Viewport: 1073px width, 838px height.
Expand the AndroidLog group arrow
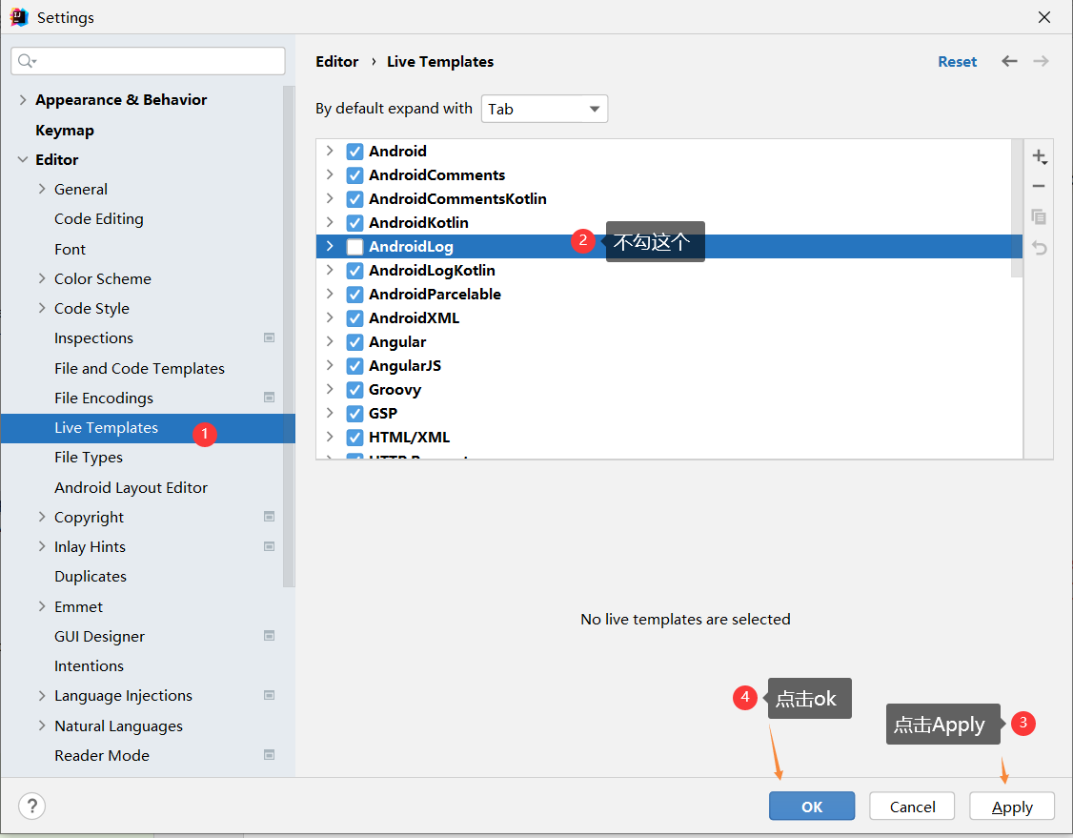click(x=330, y=246)
